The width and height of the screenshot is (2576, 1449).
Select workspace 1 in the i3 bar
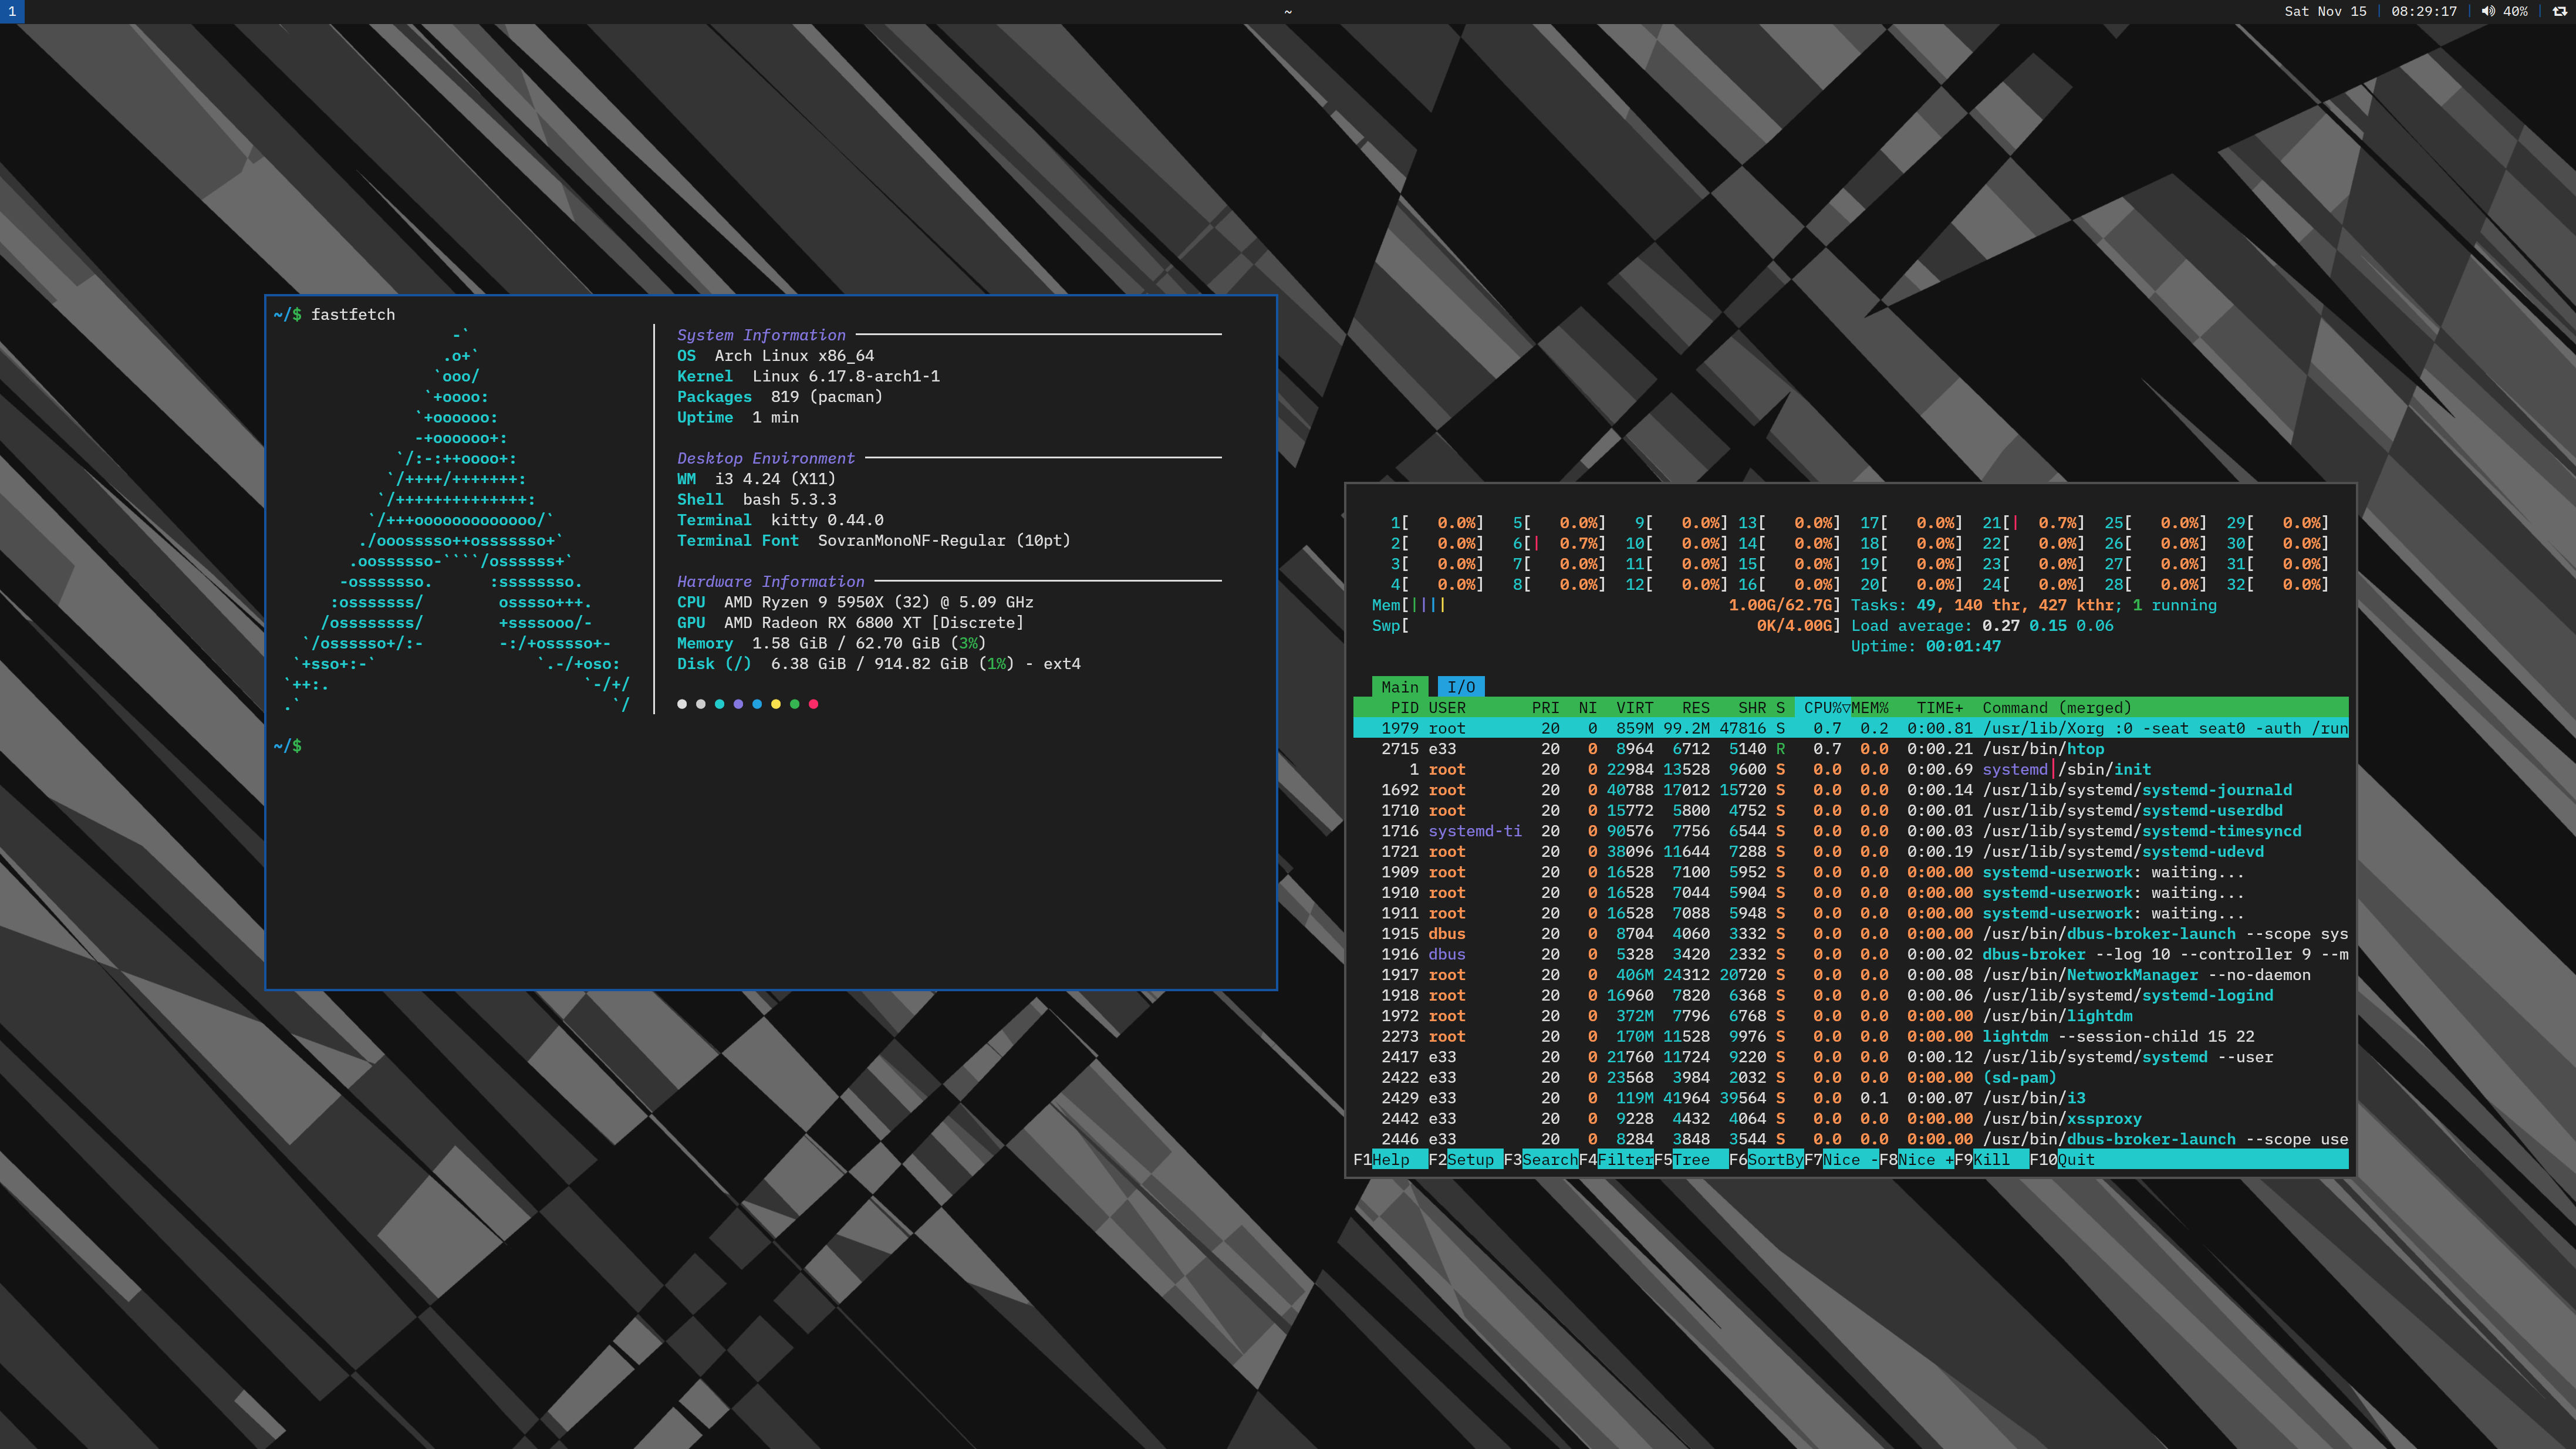[11, 11]
